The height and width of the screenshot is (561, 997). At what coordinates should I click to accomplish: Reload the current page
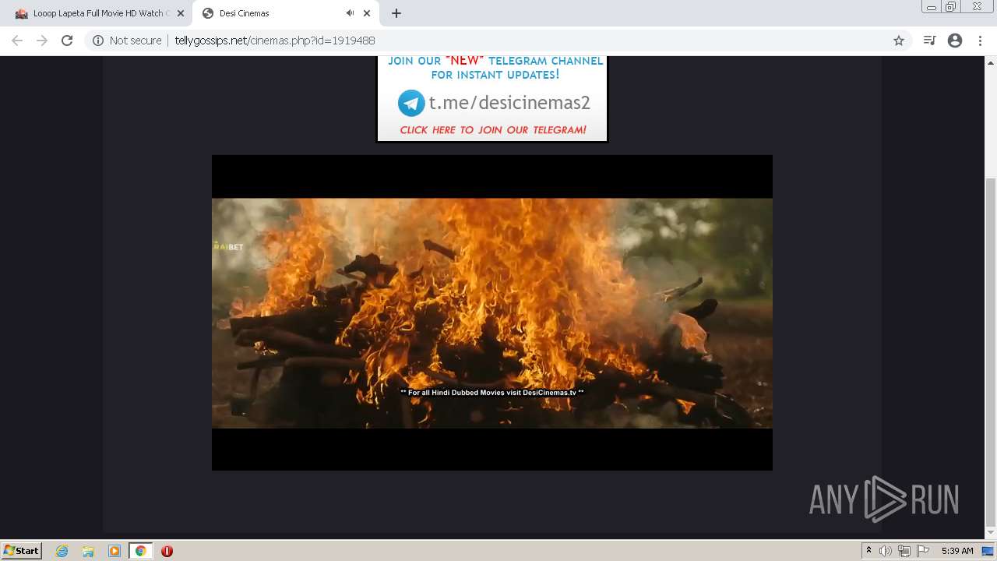tap(67, 41)
